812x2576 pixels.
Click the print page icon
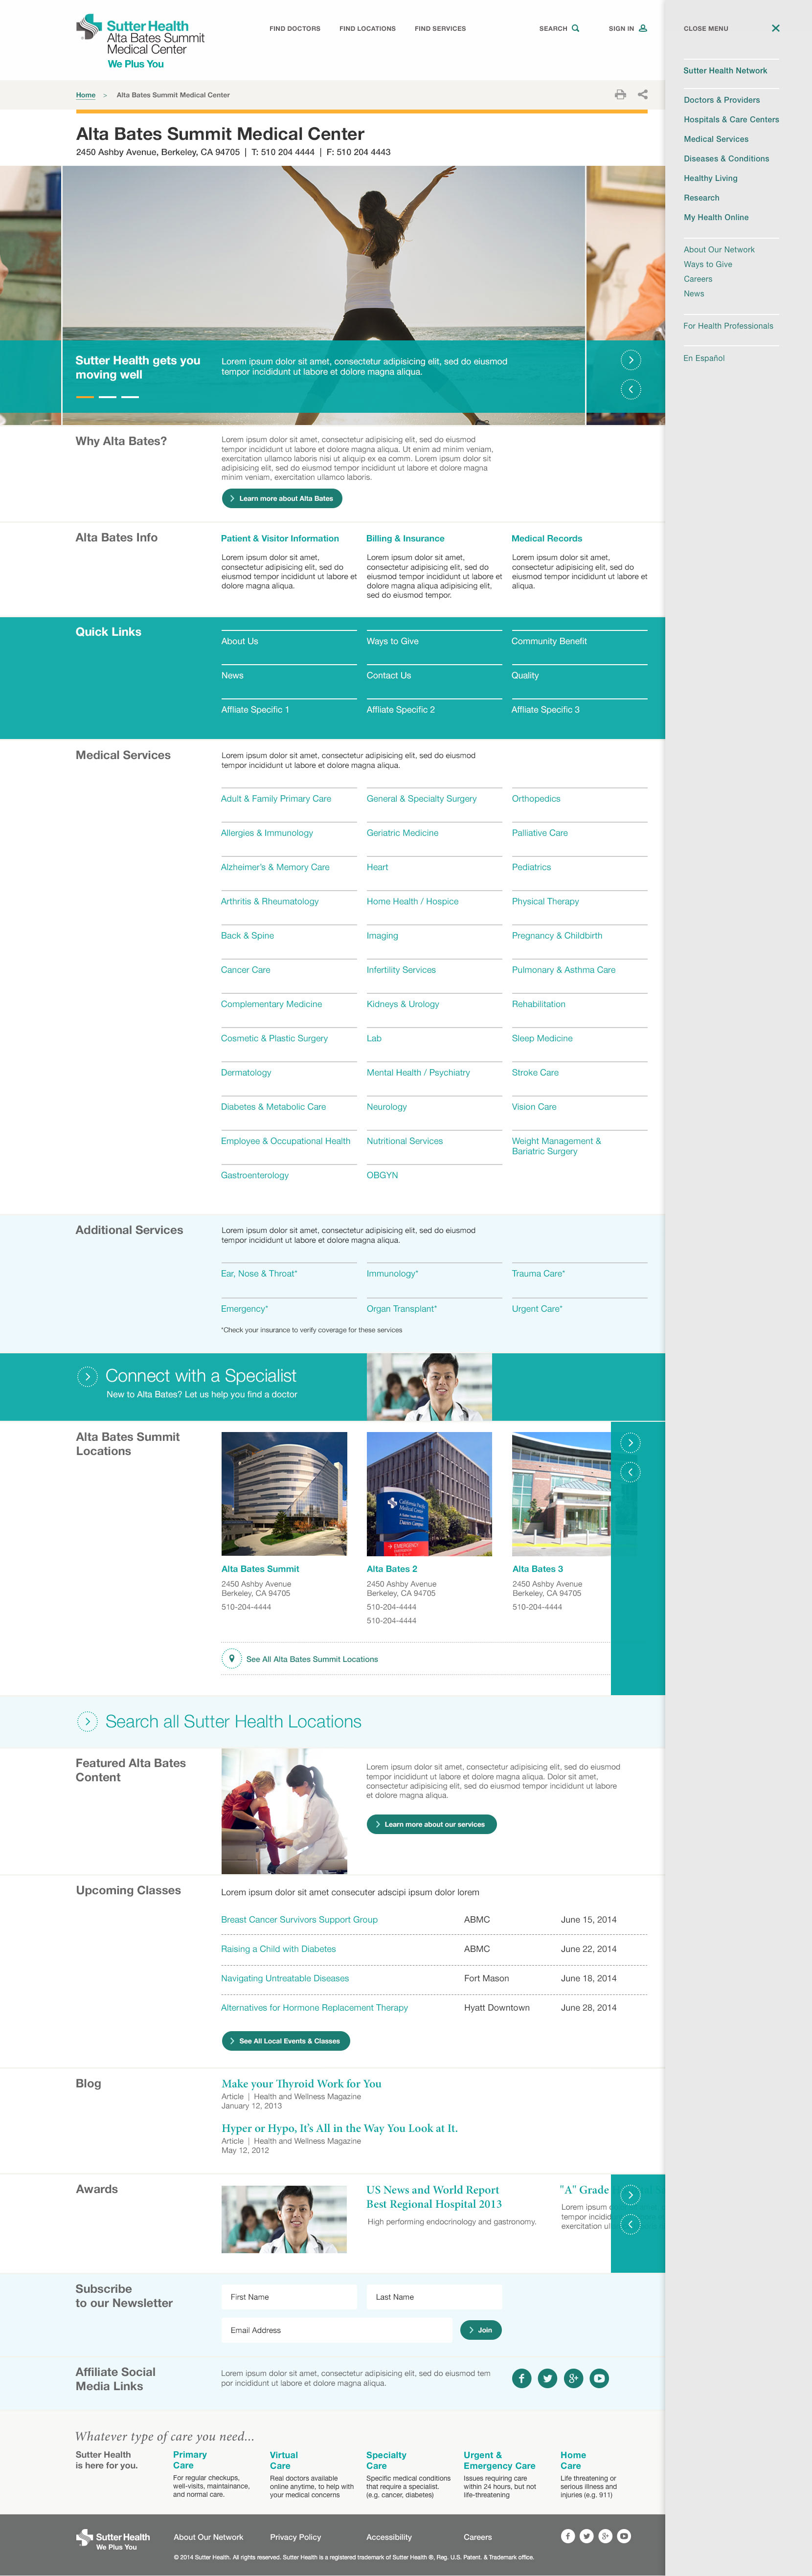point(620,95)
